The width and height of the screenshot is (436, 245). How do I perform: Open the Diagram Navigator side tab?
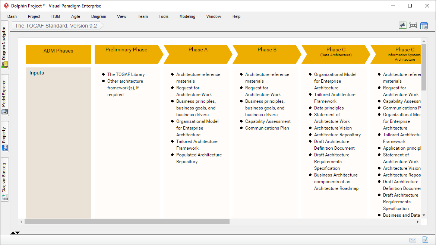[x=5, y=45]
